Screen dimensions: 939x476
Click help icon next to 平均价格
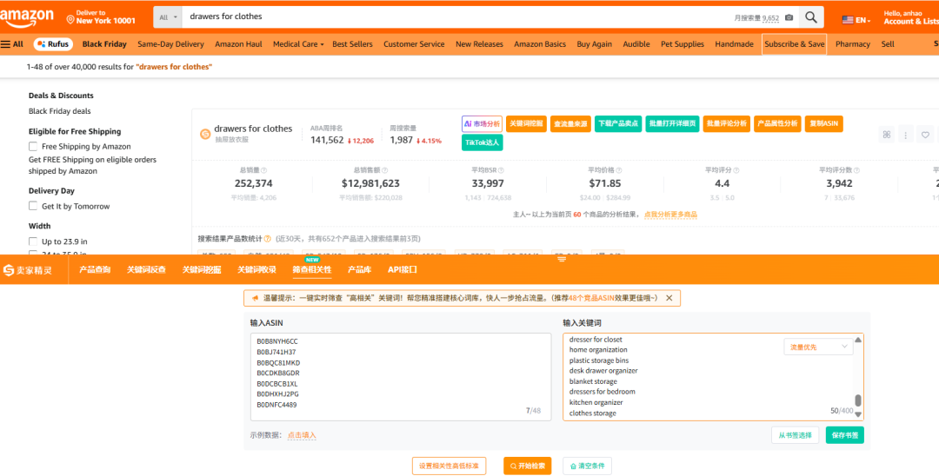pyautogui.click(x=619, y=170)
